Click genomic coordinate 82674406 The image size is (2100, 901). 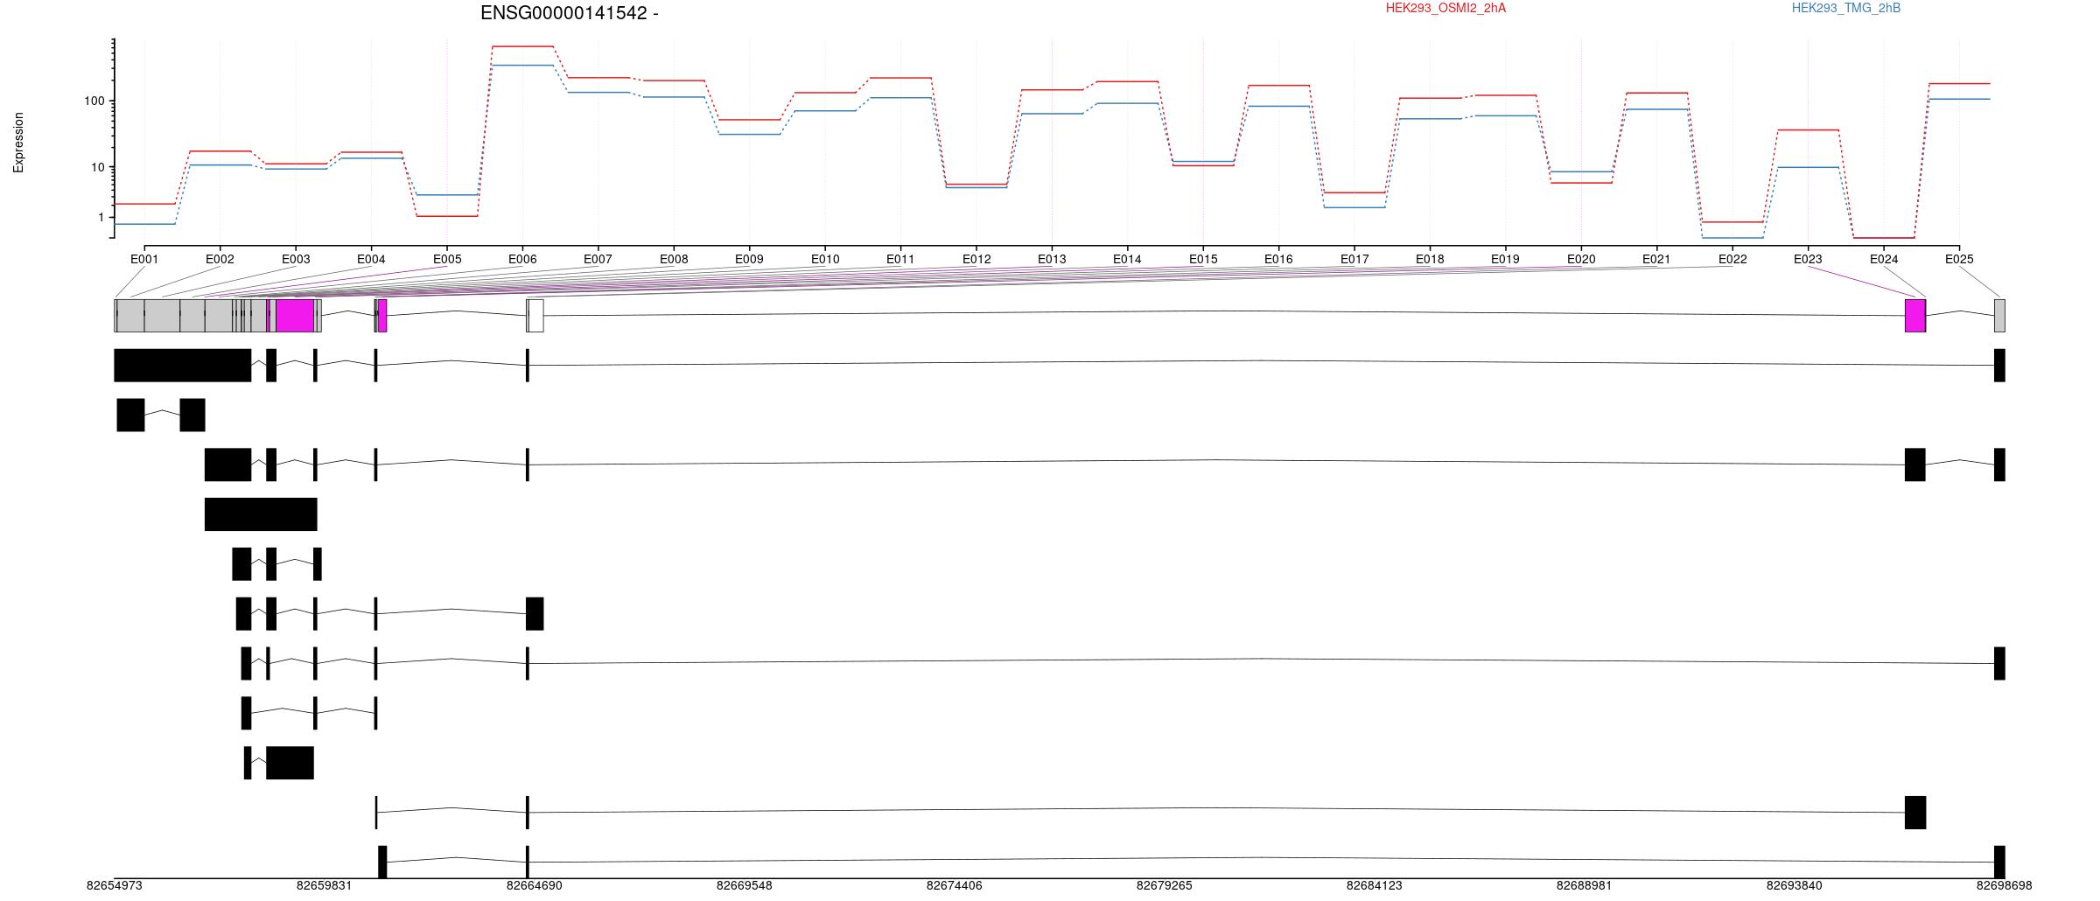(955, 885)
